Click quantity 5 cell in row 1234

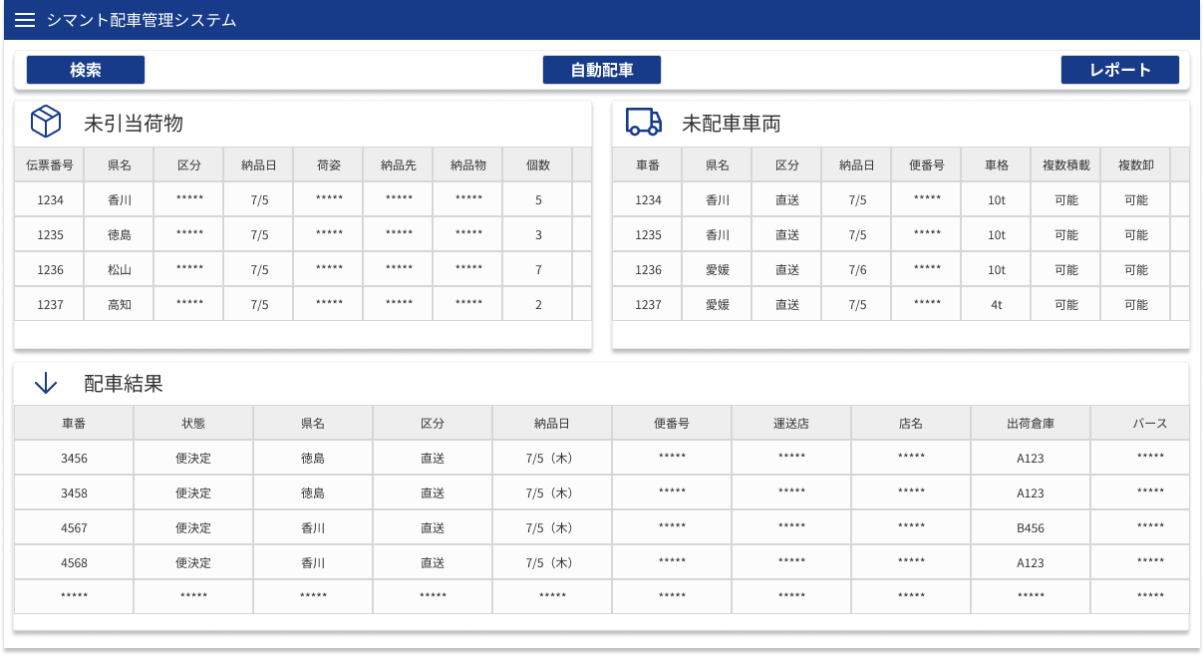tap(538, 199)
